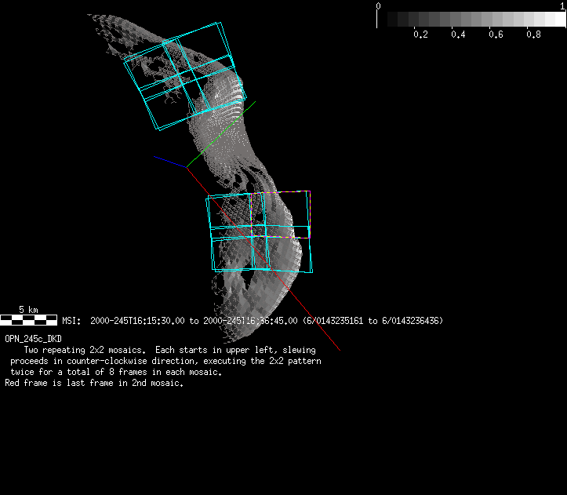Click the 'Red frame is last frame' caption

[x=94, y=384]
